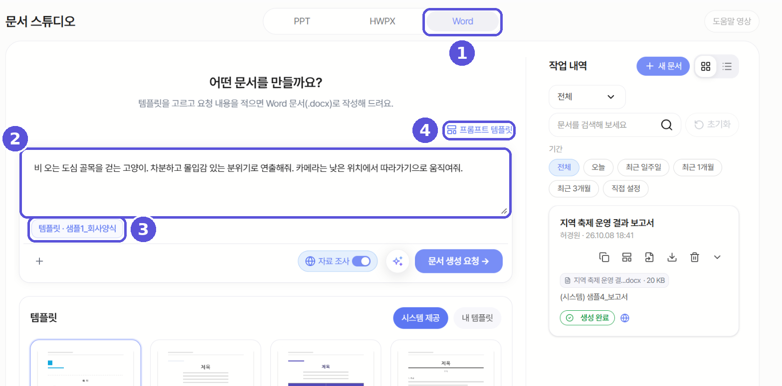
Task: Click the 새 문서 button
Action: pos(663,66)
